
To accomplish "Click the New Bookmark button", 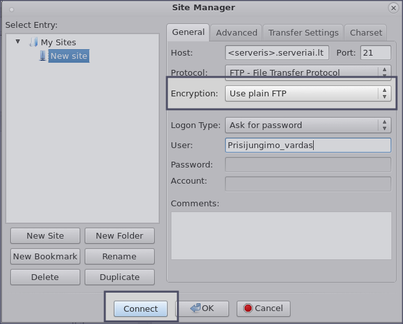I will pyautogui.click(x=45, y=256).
